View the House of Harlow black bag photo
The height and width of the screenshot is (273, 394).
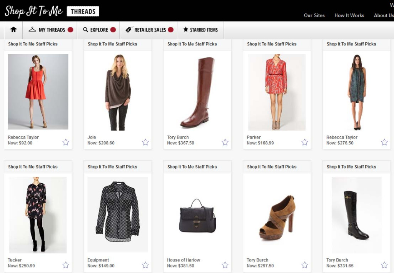pyautogui.click(x=197, y=216)
